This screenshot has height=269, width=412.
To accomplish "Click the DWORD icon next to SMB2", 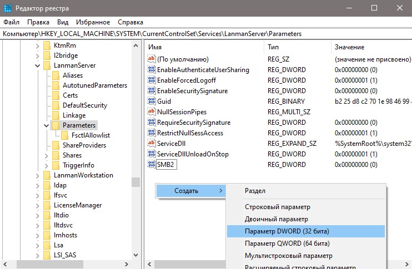I will (x=152, y=164).
